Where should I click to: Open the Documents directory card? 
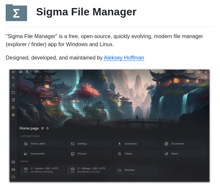(183, 144)
